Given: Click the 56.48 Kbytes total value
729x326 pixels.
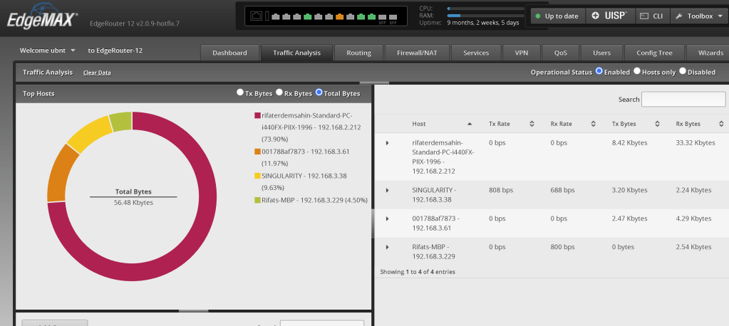Looking at the screenshot, I should pyautogui.click(x=133, y=202).
